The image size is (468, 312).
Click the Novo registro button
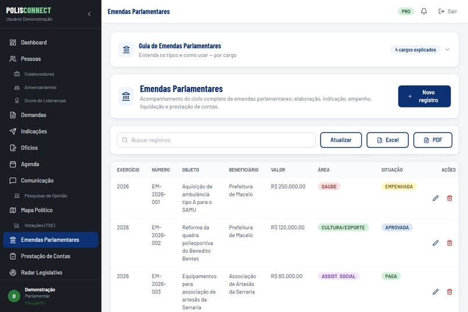[x=424, y=96]
